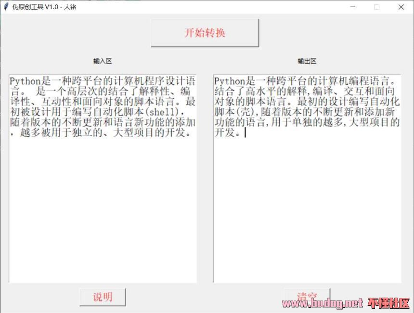This screenshot has height=313, width=414.
Task: Click the 不懂社区 watermark logo
Action: [x=388, y=303]
